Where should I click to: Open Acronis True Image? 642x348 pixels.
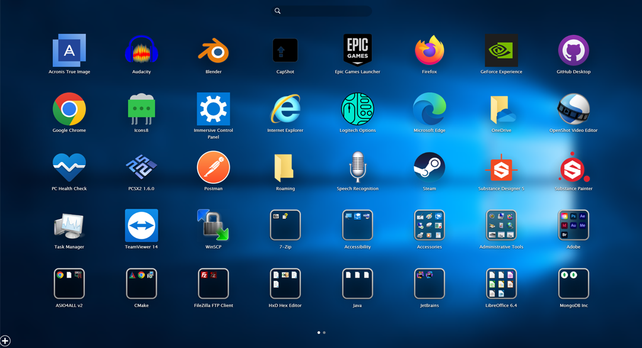[69, 51]
